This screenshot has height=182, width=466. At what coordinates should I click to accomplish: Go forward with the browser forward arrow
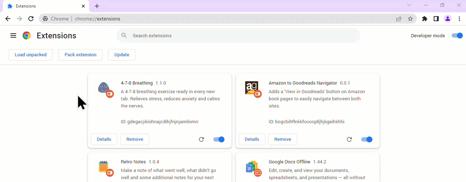(x=19, y=19)
